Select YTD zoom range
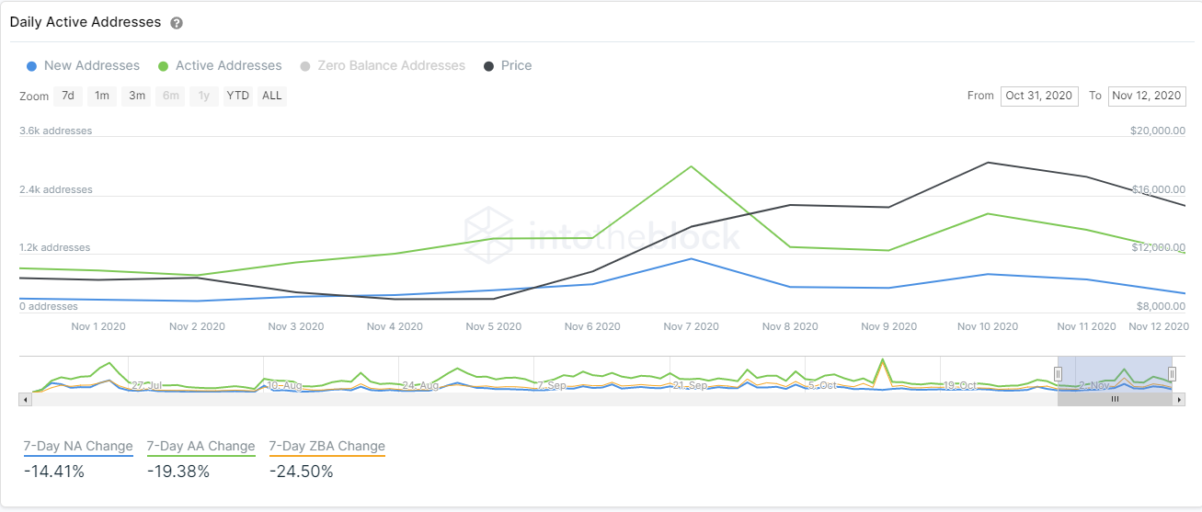Image resolution: width=1202 pixels, height=512 pixels. pyautogui.click(x=238, y=96)
